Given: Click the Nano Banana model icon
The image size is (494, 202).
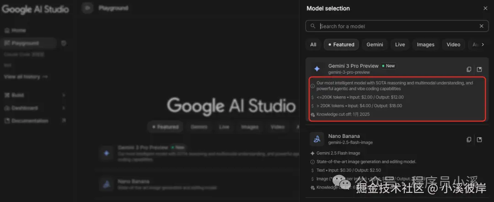Looking at the screenshot, I should tap(317, 139).
